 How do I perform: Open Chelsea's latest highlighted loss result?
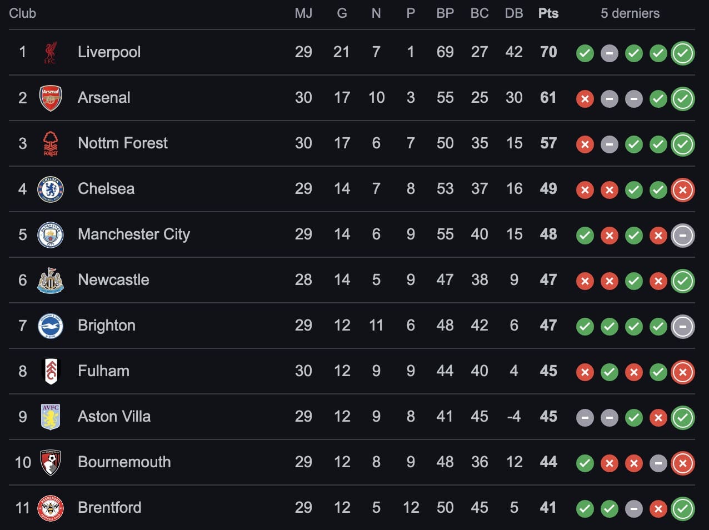point(683,190)
